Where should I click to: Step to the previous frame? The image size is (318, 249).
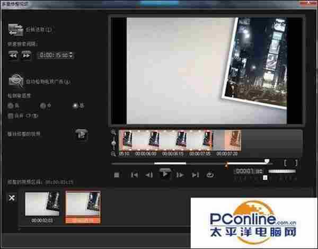point(149,175)
